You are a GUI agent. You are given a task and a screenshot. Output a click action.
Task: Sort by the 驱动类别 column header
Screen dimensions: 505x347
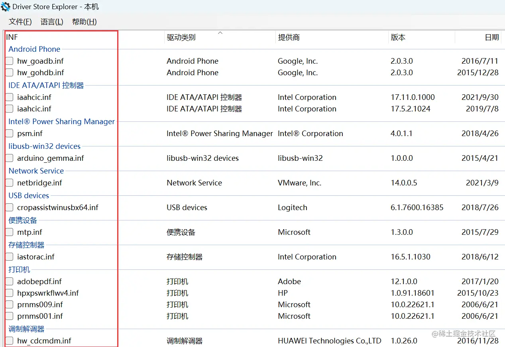(181, 37)
